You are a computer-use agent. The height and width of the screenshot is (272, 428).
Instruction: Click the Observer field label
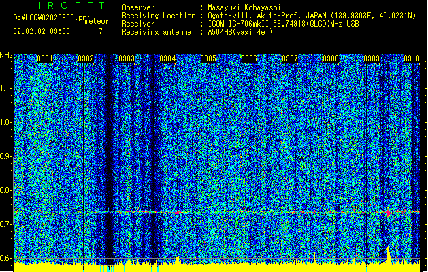click(x=138, y=7)
